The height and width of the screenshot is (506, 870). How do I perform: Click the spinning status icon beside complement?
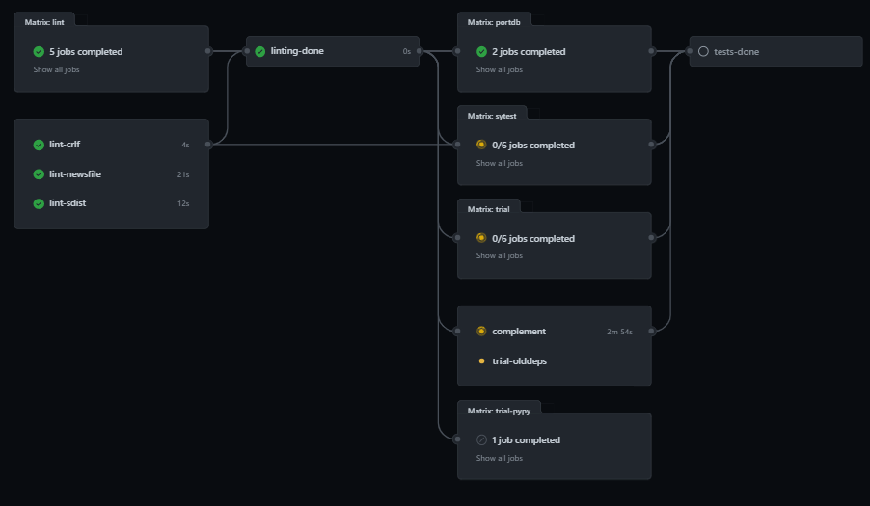(481, 331)
